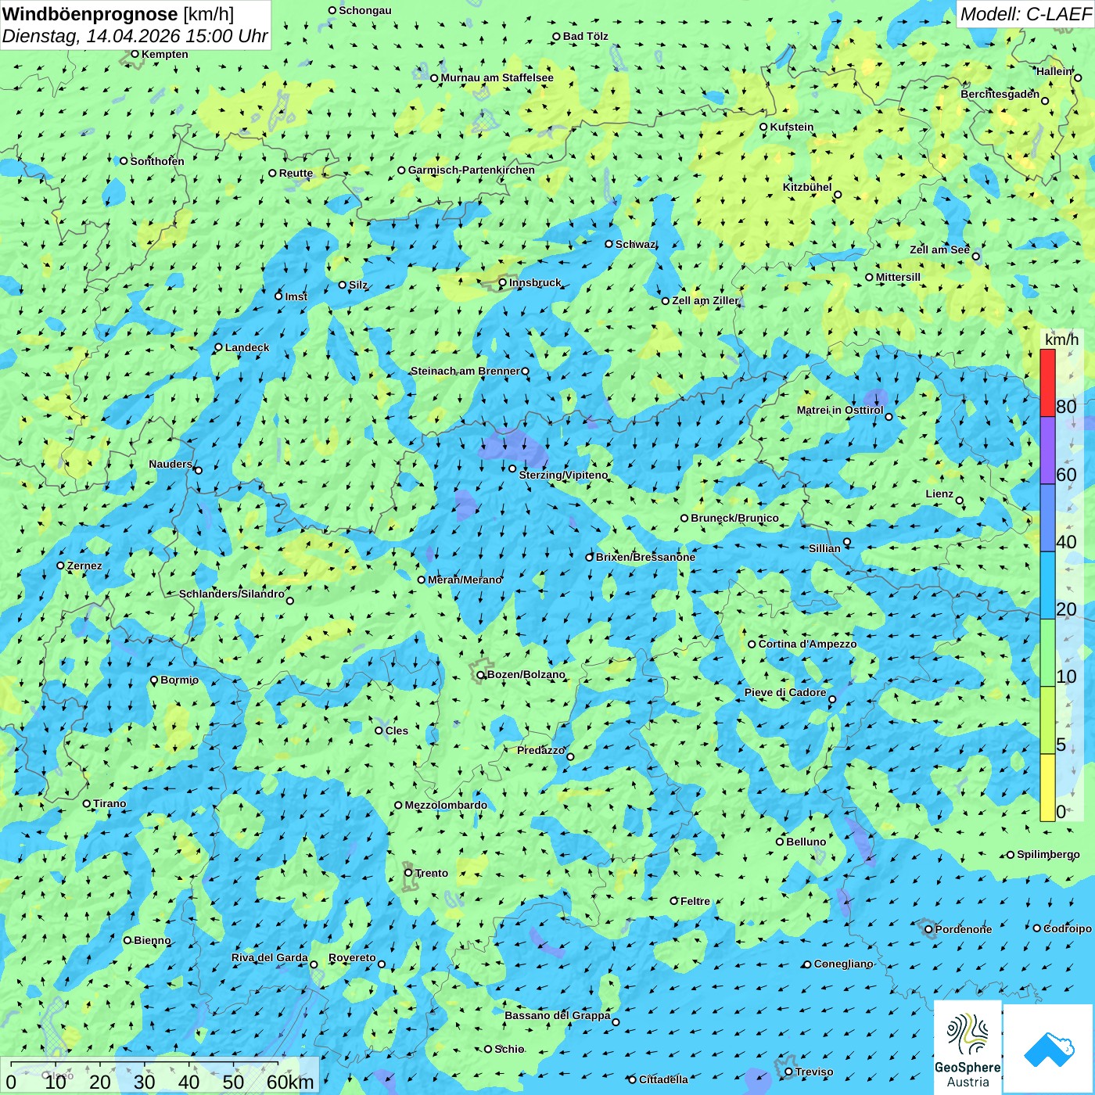Click the Bozen/Bolzano label
This screenshot has width=1095, height=1095.
tap(526, 674)
